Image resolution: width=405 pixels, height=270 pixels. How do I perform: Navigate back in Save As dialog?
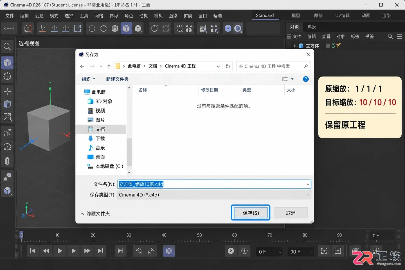tap(82, 66)
